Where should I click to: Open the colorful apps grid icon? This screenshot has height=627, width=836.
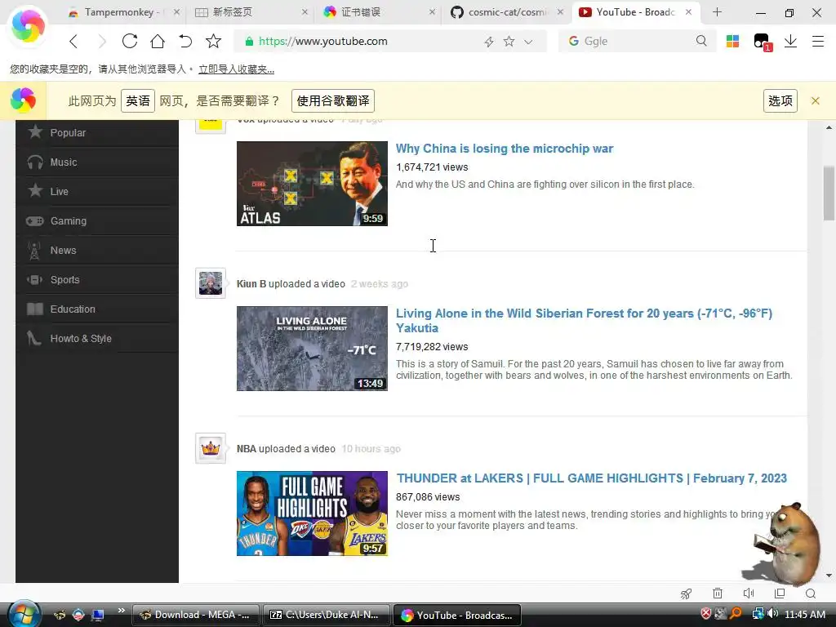pyautogui.click(x=732, y=41)
